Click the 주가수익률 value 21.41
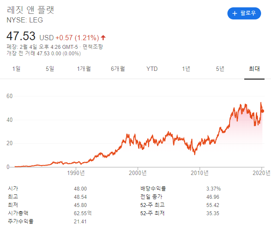The width and height of the screenshot is (271, 229). 80,222
